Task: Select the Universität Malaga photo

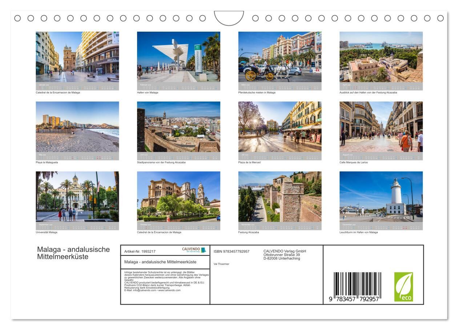Action: click(77, 197)
